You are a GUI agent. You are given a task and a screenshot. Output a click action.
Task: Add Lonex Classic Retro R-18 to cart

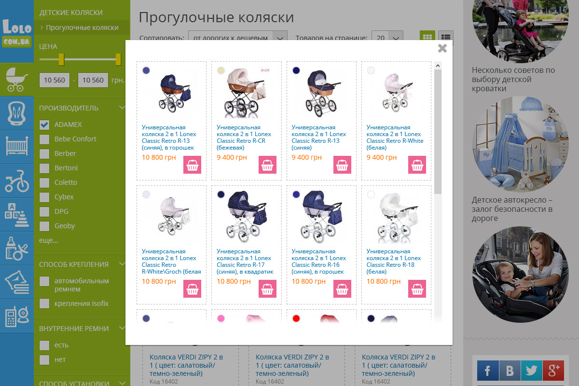click(417, 289)
